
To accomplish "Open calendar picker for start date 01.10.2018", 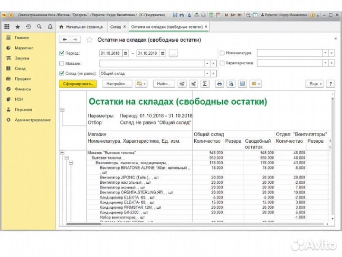I will (126, 53).
